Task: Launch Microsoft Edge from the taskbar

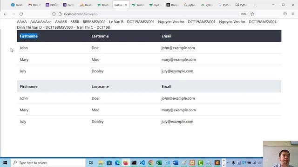Action: pyautogui.click(x=117, y=163)
